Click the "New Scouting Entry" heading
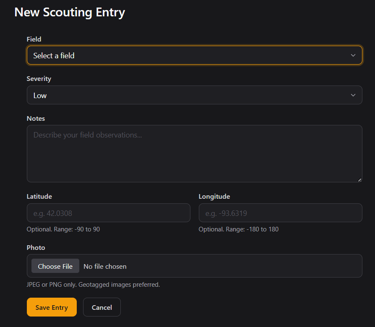 click(70, 12)
